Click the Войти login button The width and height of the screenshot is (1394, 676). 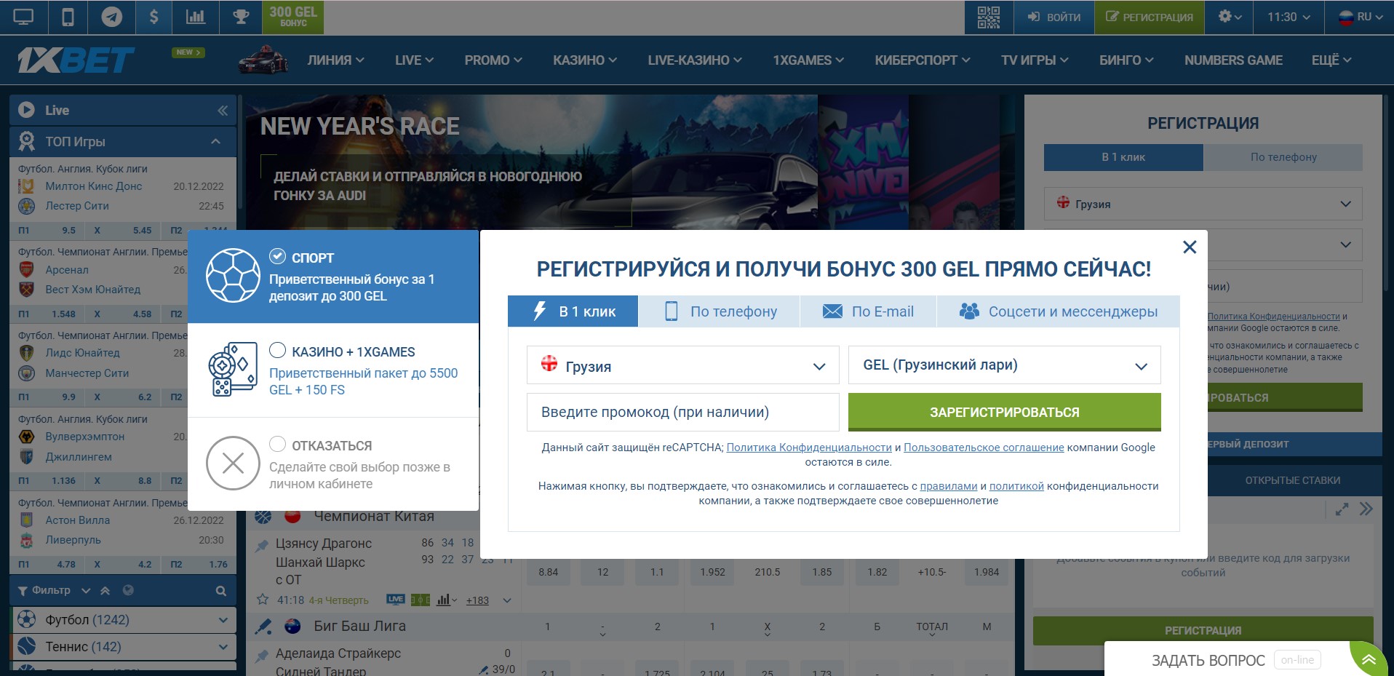point(1054,17)
